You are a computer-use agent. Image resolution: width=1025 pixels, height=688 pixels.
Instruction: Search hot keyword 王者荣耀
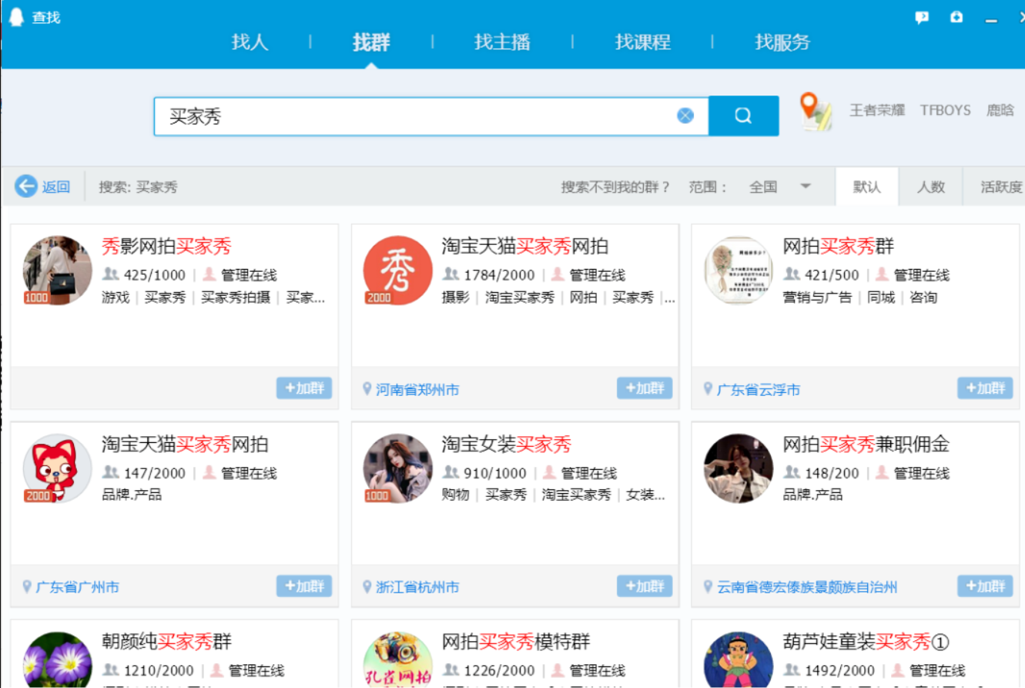coord(877,110)
